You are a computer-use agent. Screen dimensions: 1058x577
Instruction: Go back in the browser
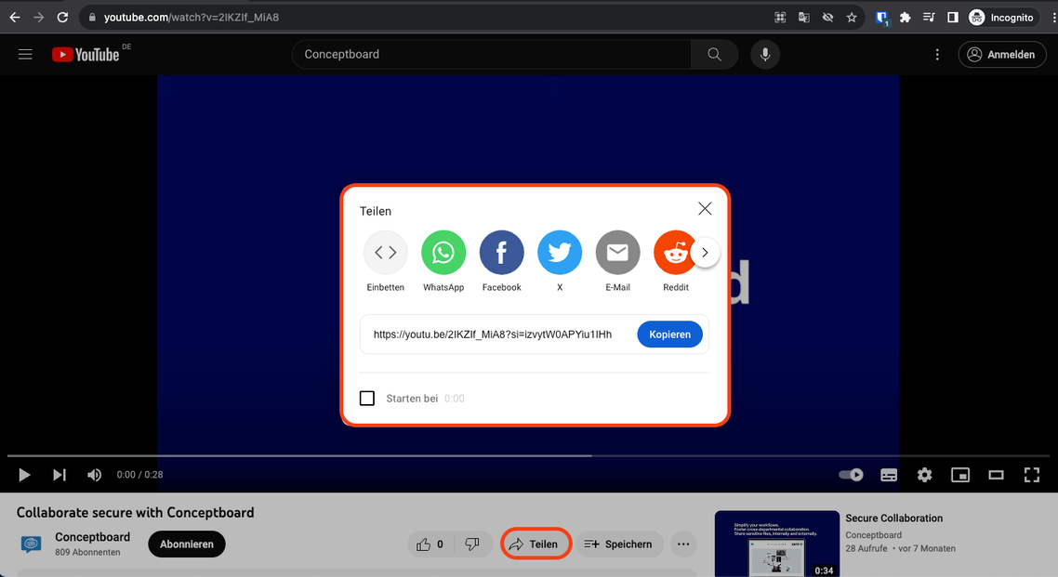pos(15,18)
